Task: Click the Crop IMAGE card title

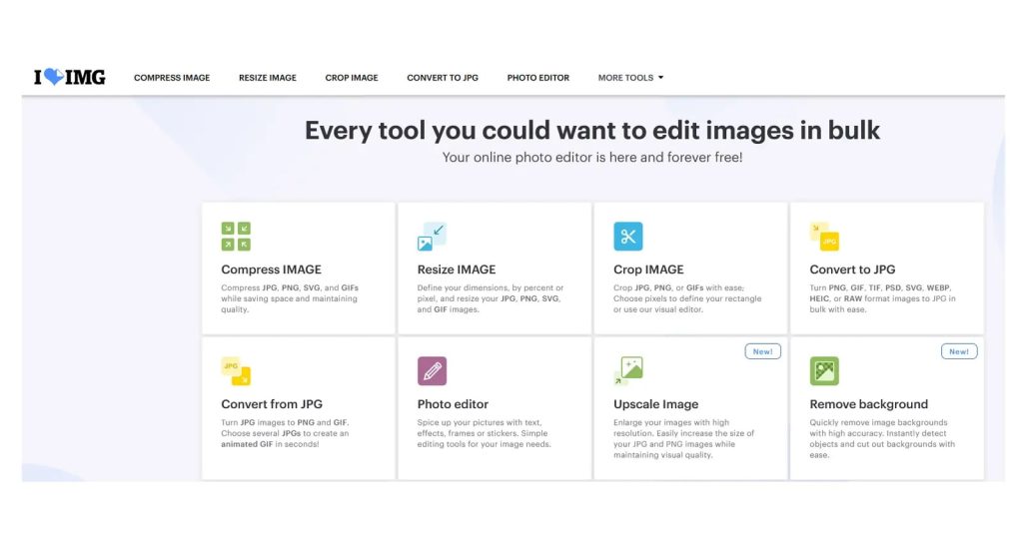Action: click(648, 270)
